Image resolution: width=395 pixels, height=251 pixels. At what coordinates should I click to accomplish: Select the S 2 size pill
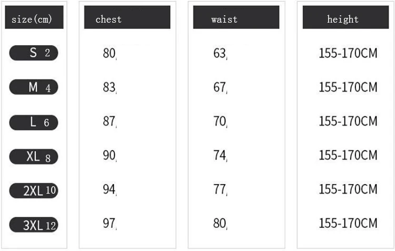[34, 53]
